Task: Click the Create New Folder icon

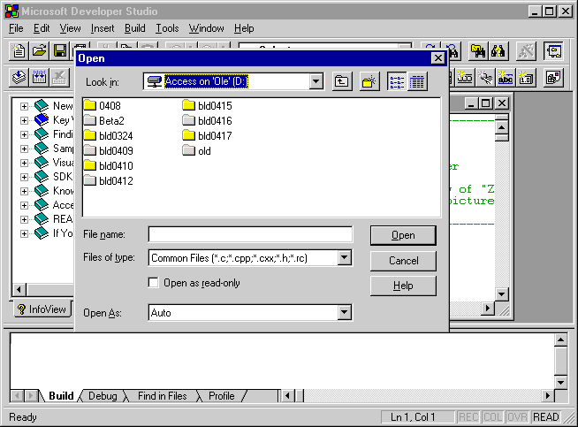Action: [x=369, y=81]
